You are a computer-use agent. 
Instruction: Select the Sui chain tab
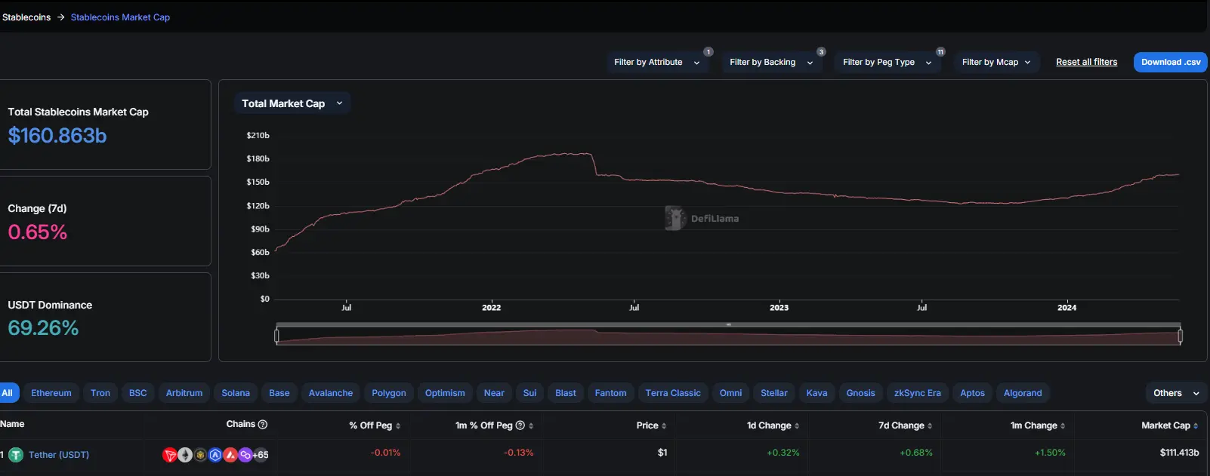pos(530,393)
